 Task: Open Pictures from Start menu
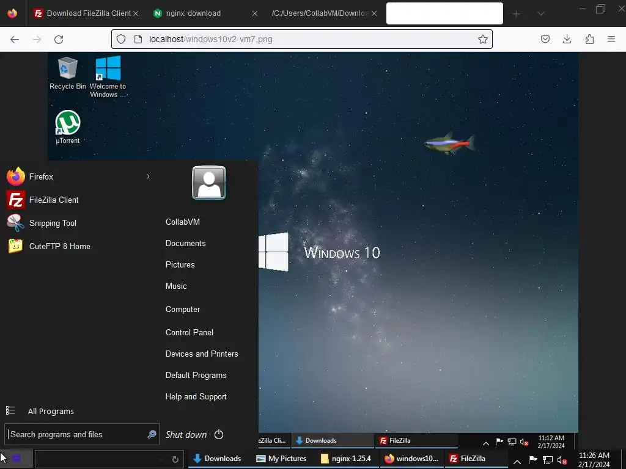coord(180,265)
